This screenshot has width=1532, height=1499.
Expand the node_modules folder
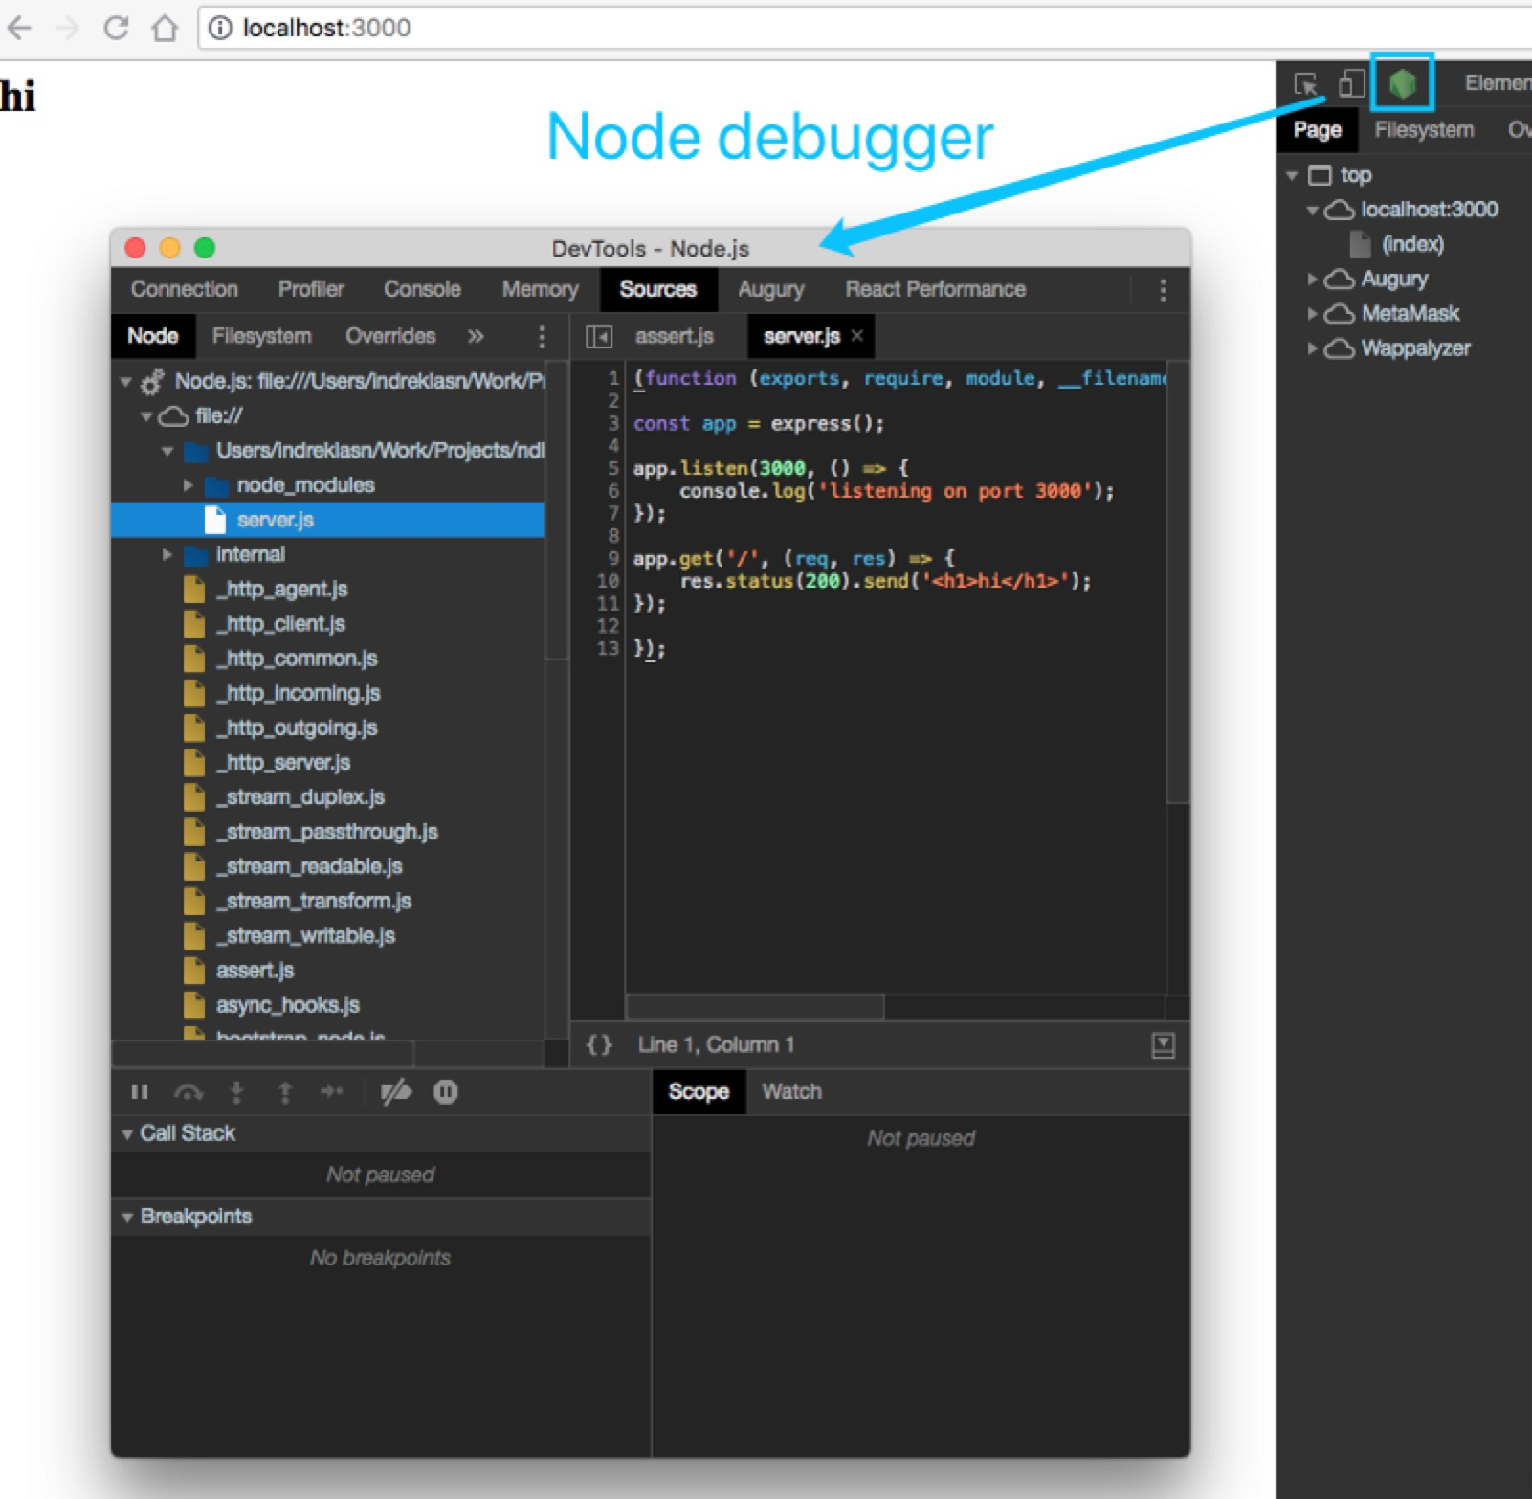[x=189, y=486]
